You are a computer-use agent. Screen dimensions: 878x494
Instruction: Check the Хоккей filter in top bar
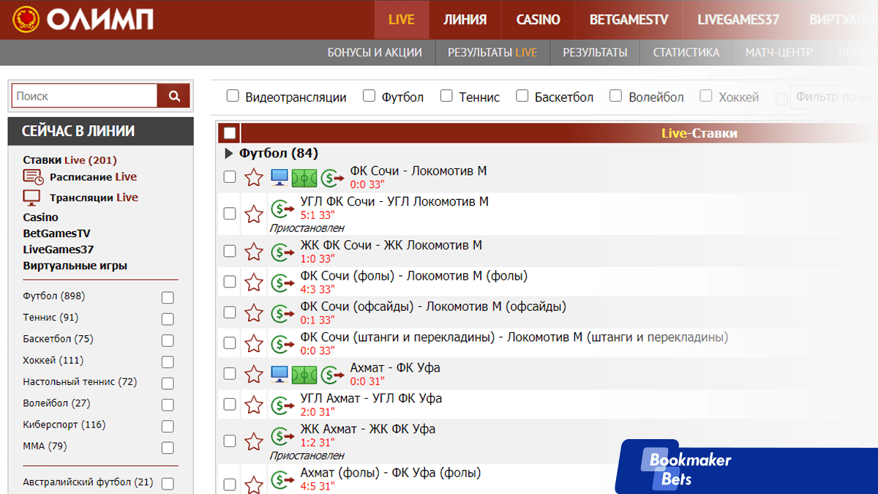pos(706,96)
